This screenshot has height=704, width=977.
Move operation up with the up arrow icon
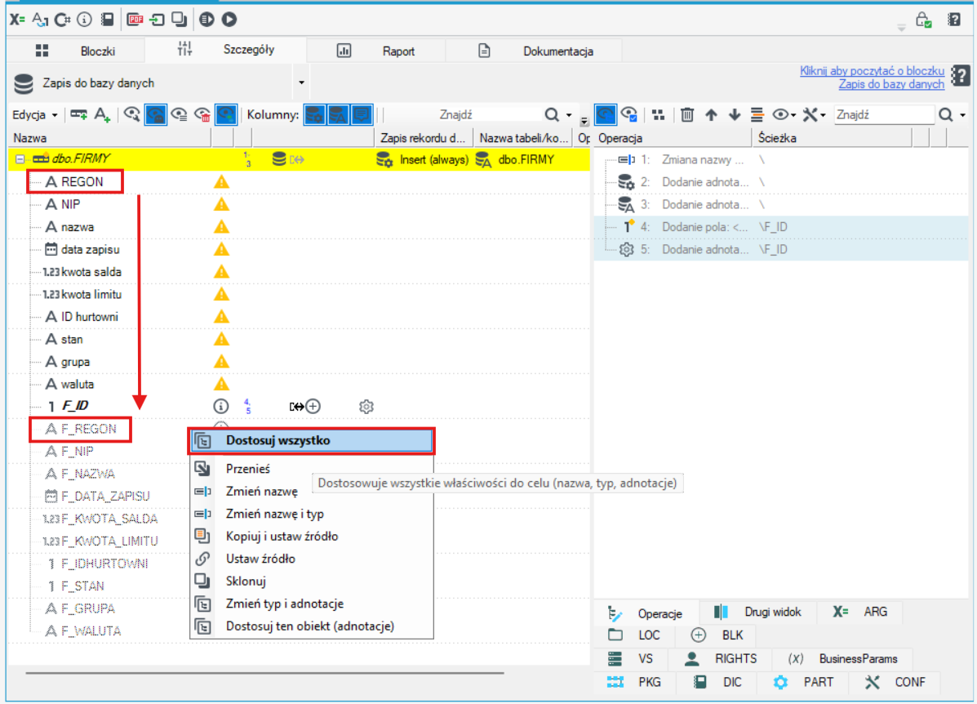pyautogui.click(x=711, y=114)
